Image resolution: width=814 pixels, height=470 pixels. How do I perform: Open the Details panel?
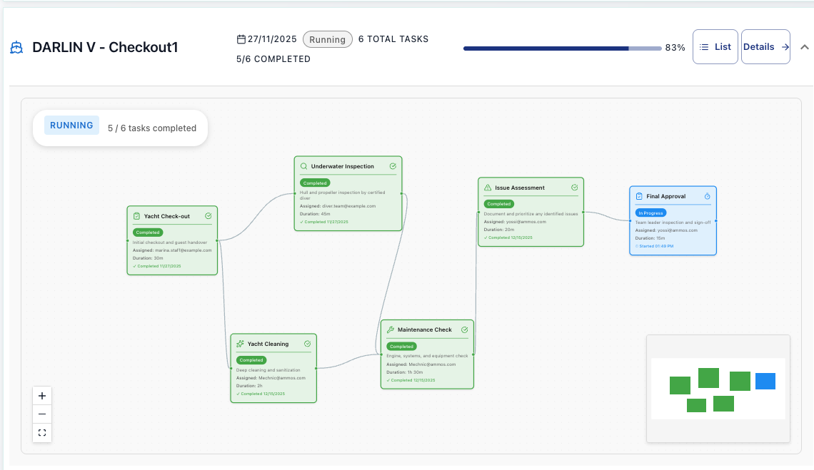click(765, 46)
